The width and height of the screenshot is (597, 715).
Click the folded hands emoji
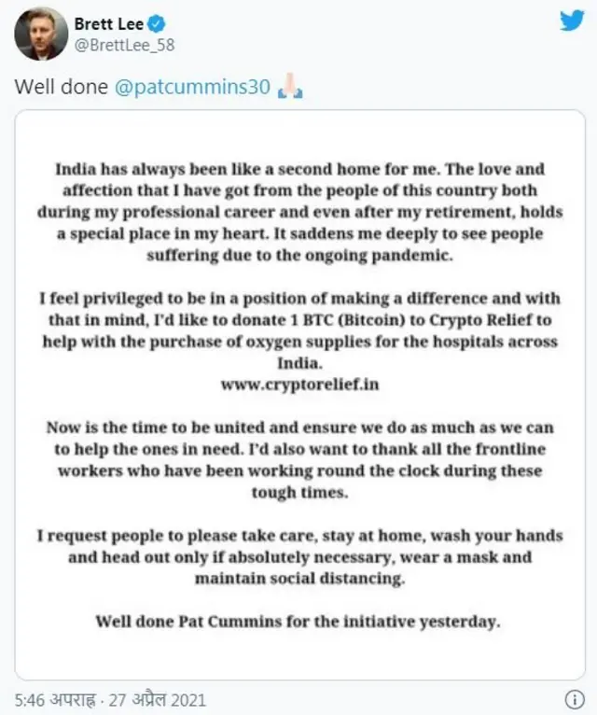point(290,86)
